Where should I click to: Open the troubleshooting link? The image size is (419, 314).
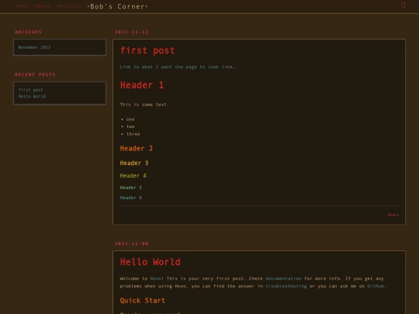point(286,286)
